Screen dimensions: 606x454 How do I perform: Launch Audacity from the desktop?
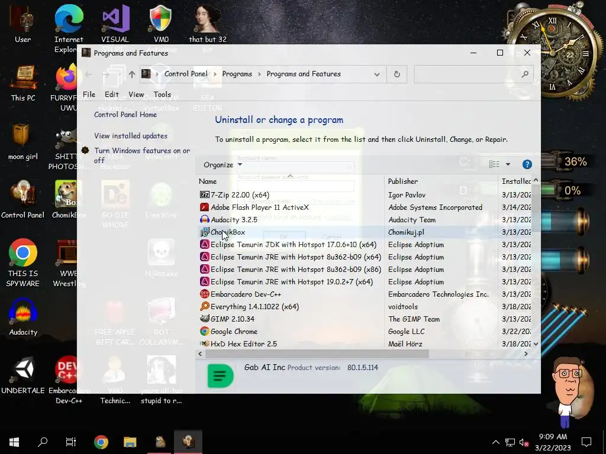coord(23,317)
